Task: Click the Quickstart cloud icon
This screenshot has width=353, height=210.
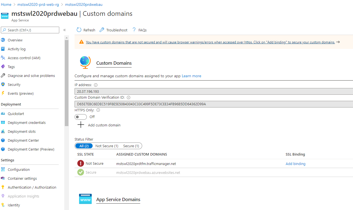Action: pyautogui.click(x=3, y=114)
